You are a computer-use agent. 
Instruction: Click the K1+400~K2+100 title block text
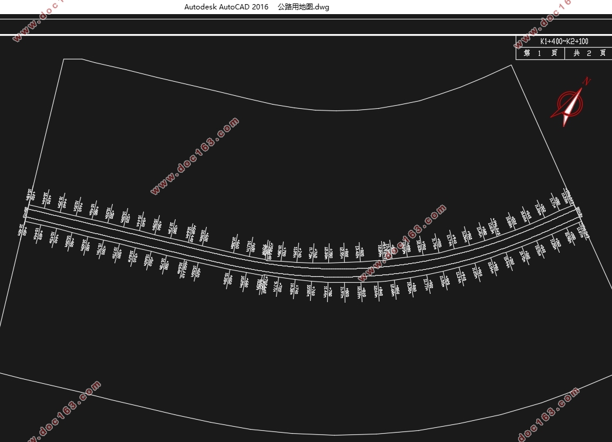coord(564,41)
